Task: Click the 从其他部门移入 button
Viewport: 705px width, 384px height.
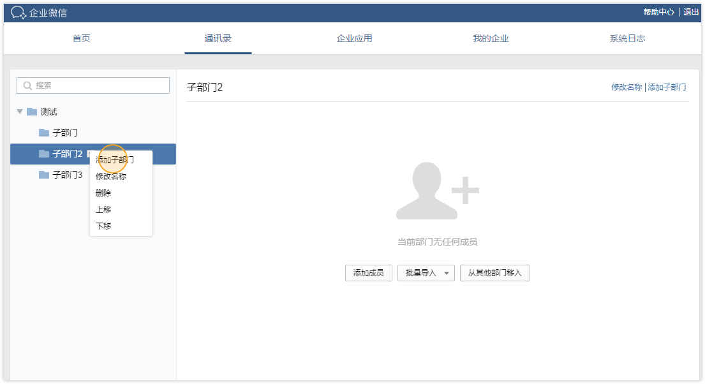Action: (x=494, y=273)
